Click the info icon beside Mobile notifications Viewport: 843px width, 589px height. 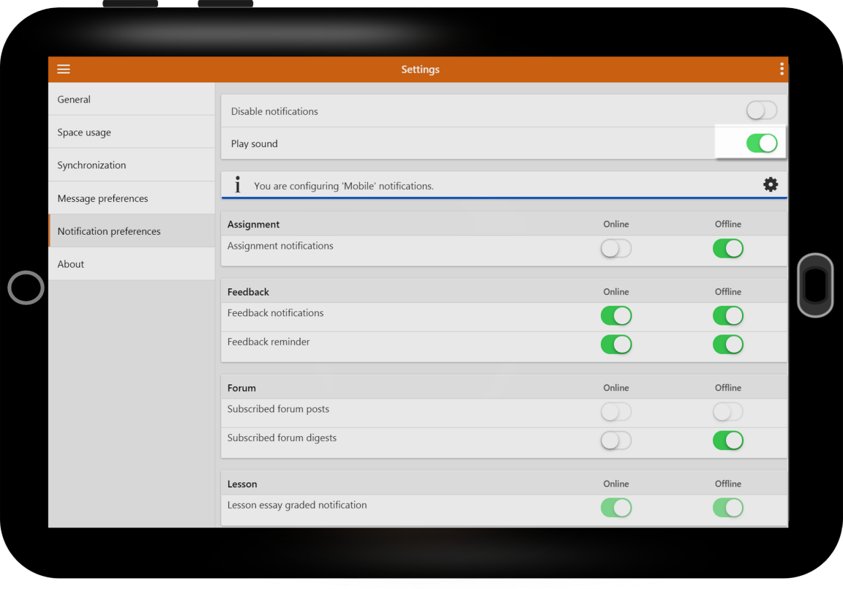238,185
